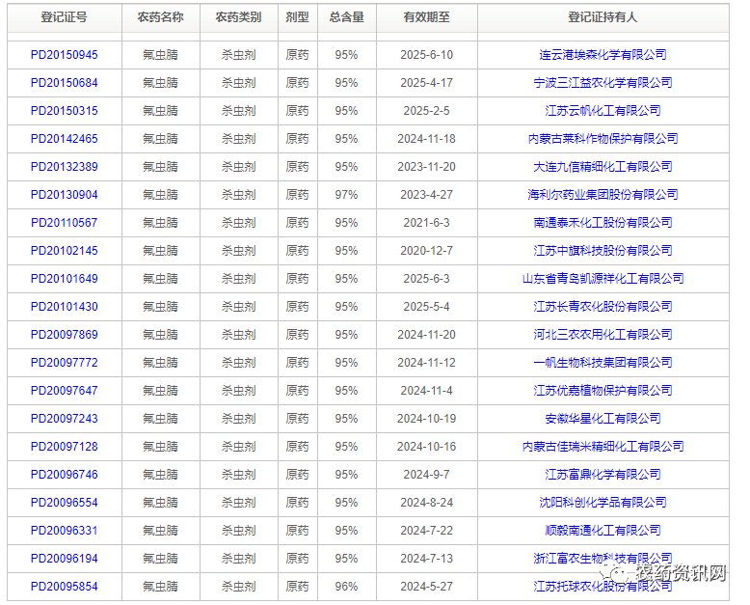This screenshot has height=605, width=750.
Task: Open holder 顺毅南通化工有限公司
Action: 603,531
